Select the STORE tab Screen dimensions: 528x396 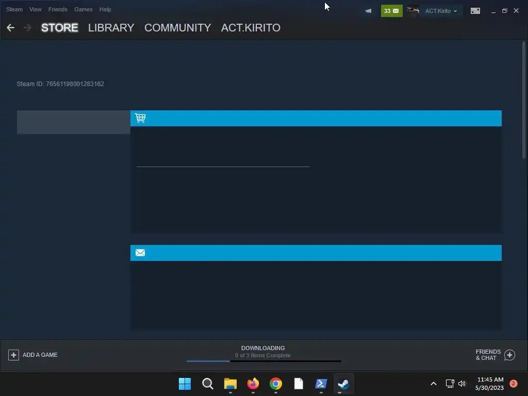point(60,28)
